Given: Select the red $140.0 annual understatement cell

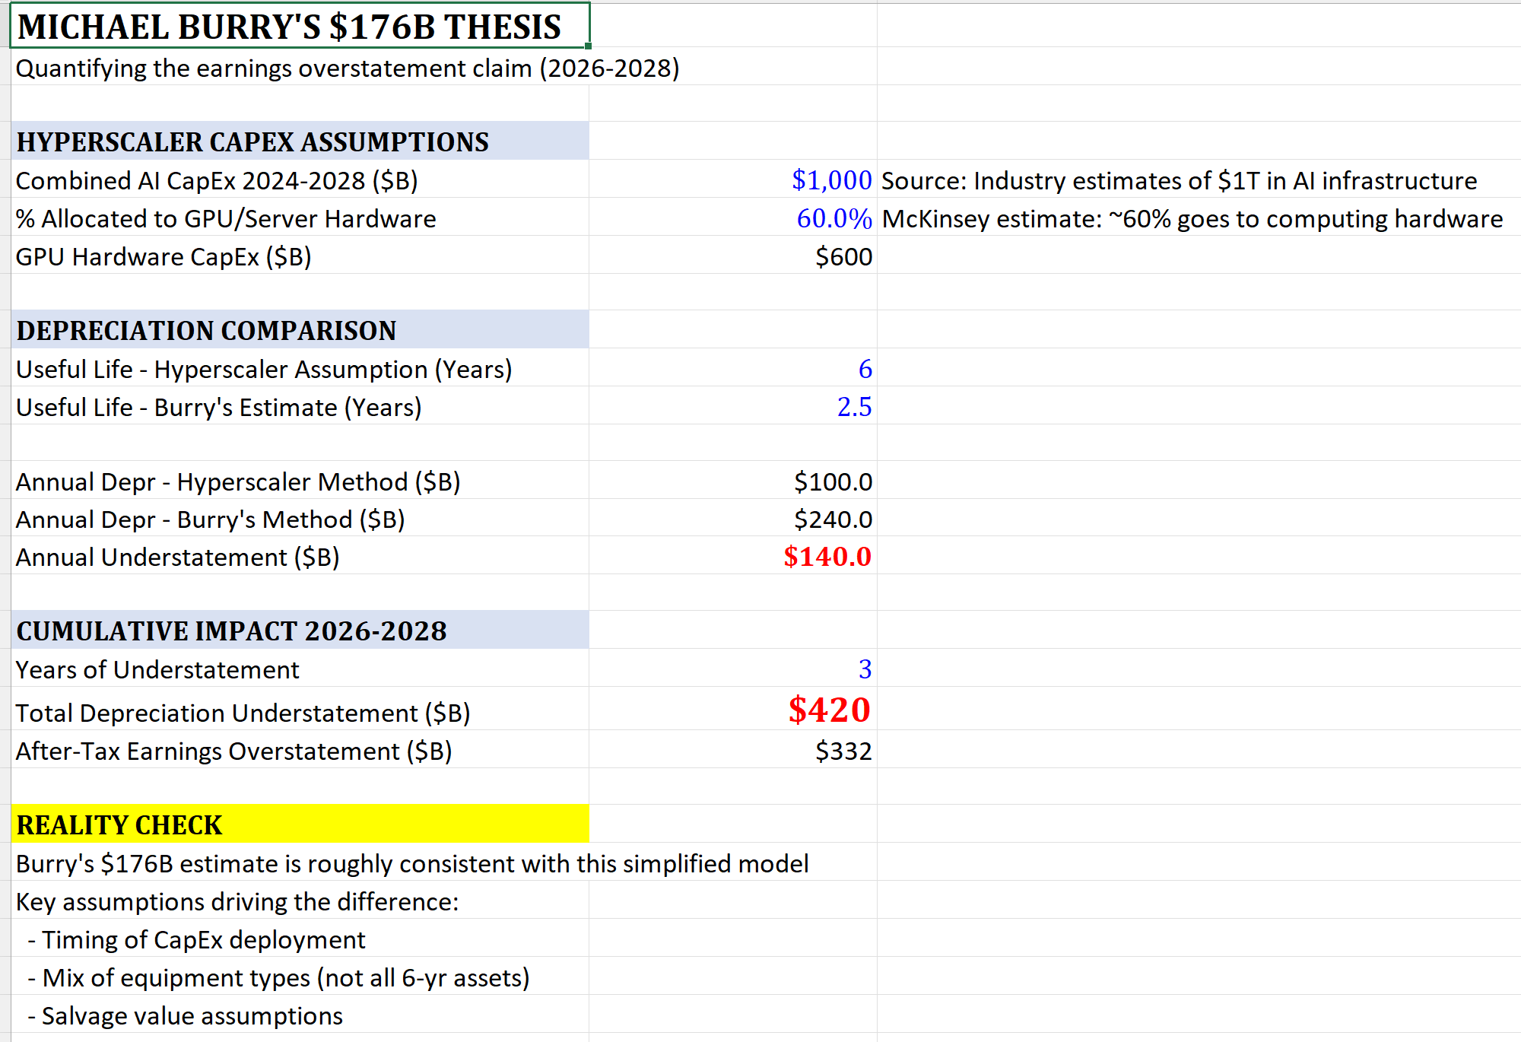Looking at the screenshot, I should click(827, 557).
